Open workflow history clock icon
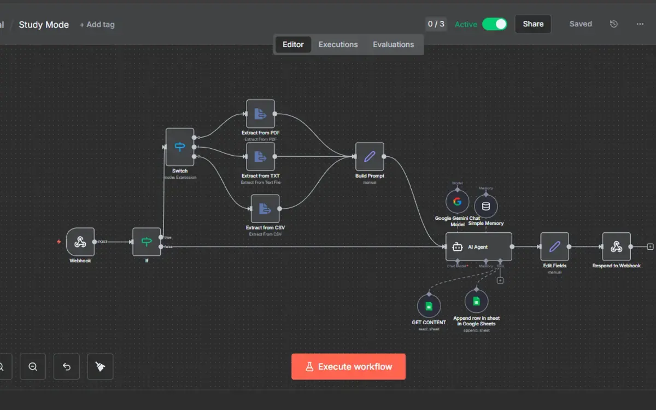This screenshot has height=410, width=656. click(x=614, y=24)
